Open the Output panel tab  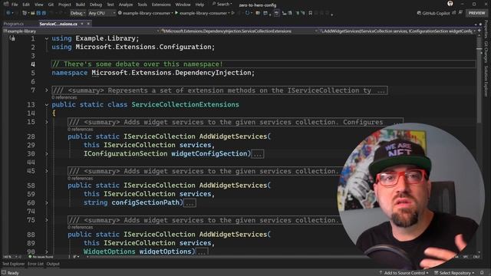click(53, 264)
